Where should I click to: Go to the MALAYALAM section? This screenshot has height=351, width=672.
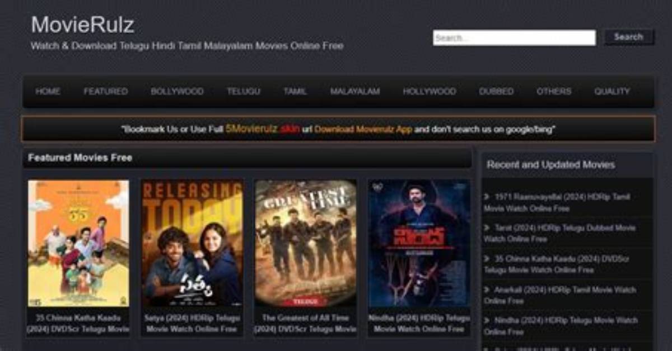(x=355, y=91)
